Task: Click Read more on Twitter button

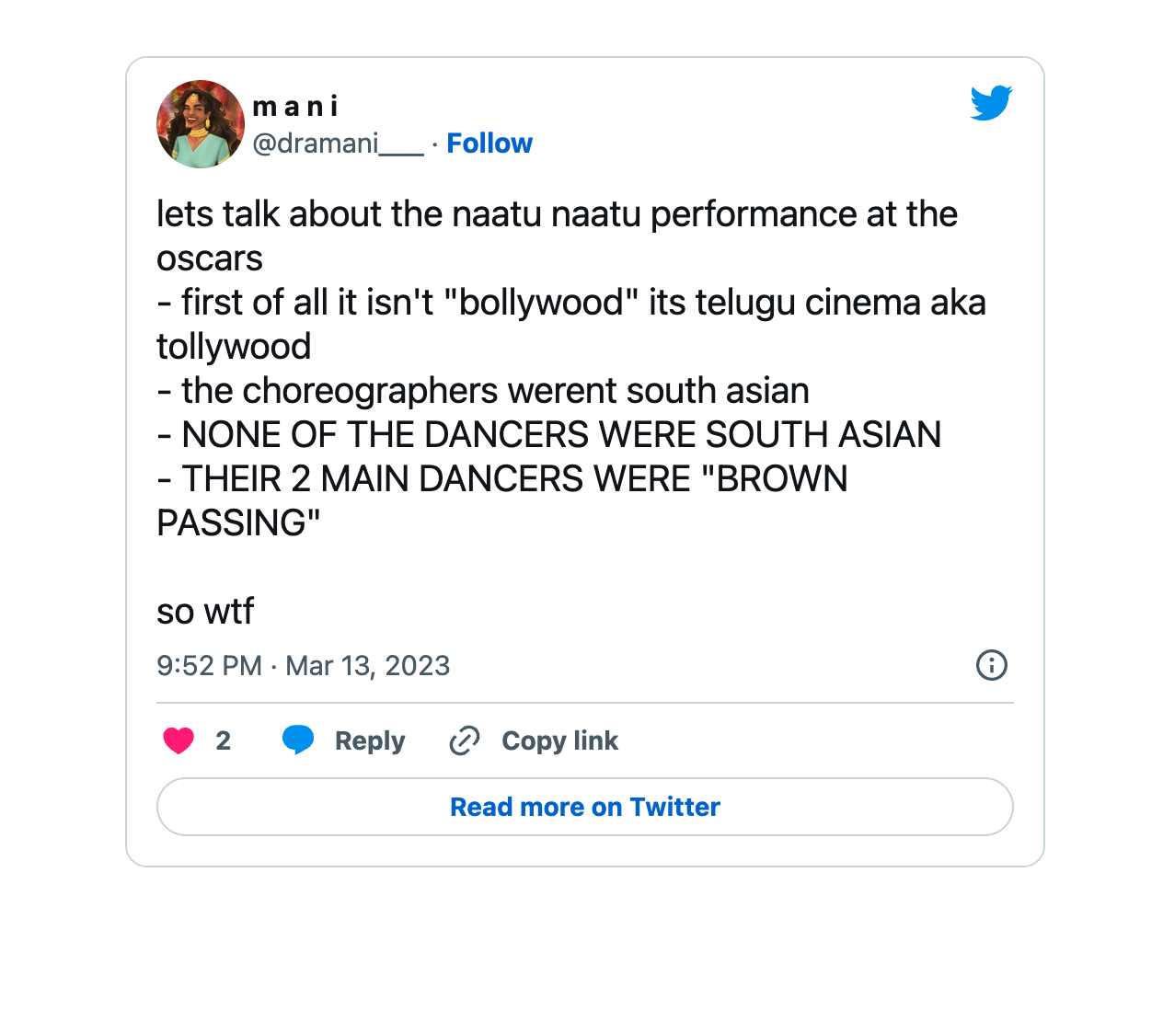Action: tap(585, 807)
